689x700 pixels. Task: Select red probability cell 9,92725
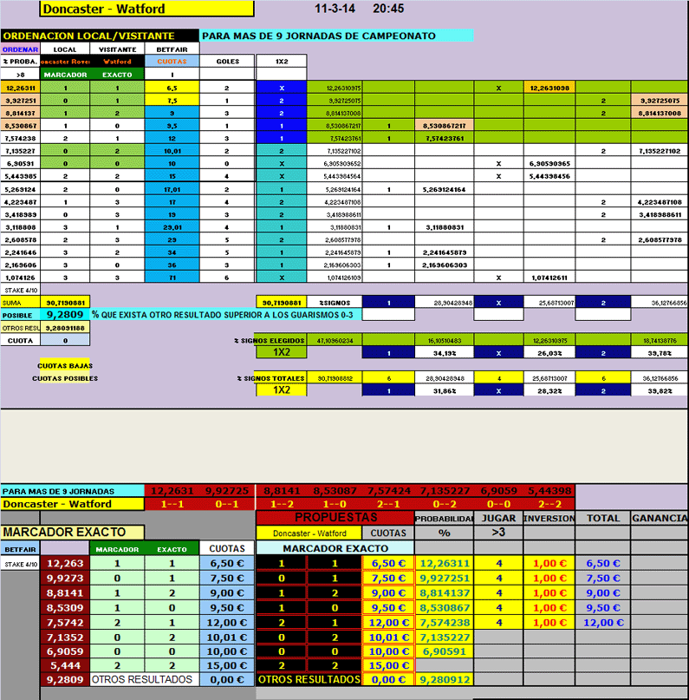(226, 491)
